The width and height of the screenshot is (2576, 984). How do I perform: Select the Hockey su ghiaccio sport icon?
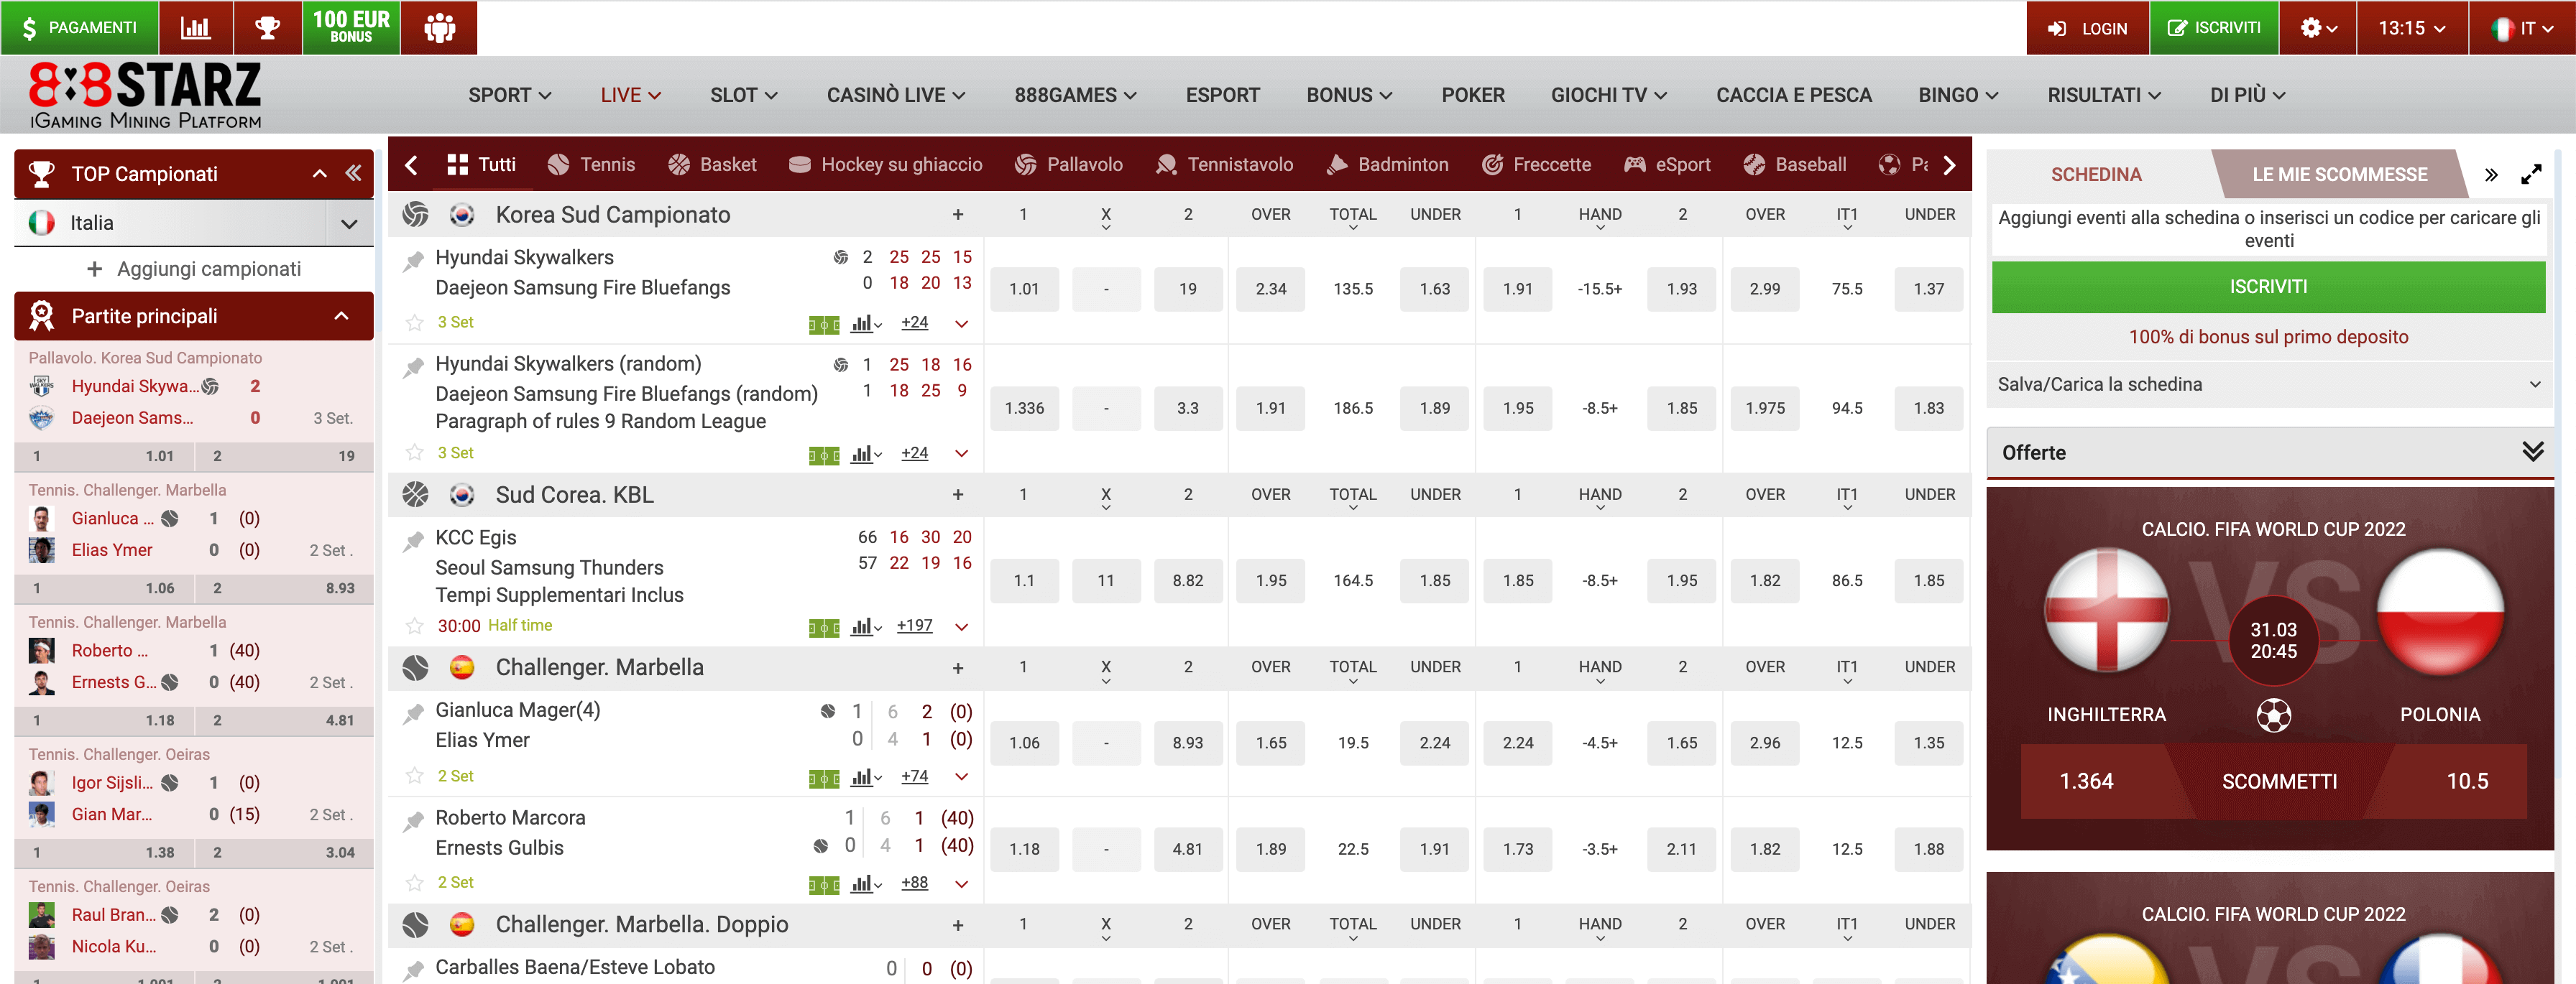(799, 164)
